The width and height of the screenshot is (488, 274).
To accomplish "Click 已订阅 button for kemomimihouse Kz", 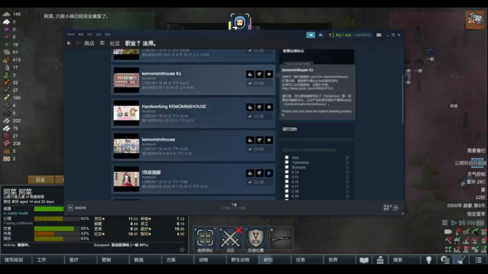I will (x=259, y=83).
